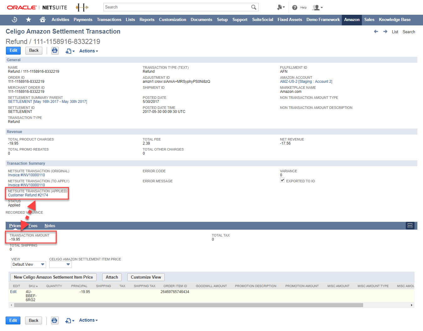This screenshot has width=423, height=331.
Task: Open the Shortcuts star icon
Action: [29, 20]
